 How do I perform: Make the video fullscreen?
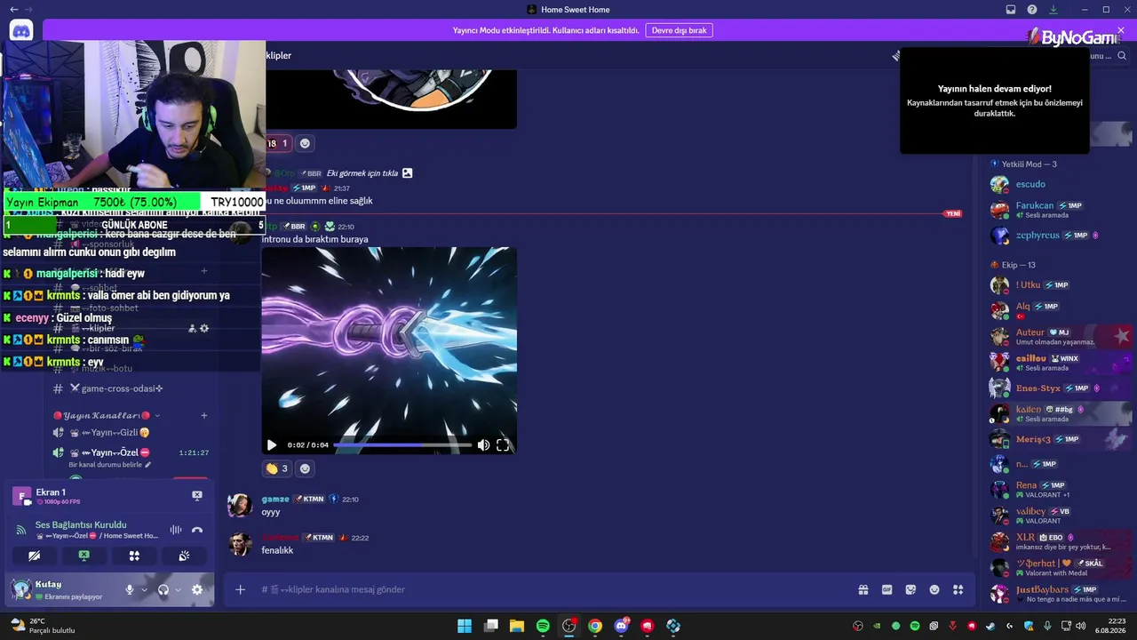[503, 445]
